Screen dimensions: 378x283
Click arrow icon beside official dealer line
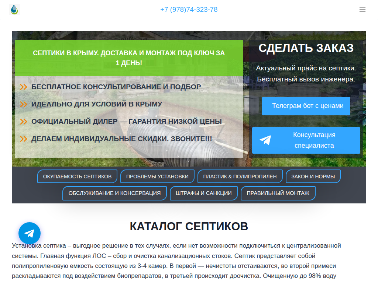pos(24,122)
